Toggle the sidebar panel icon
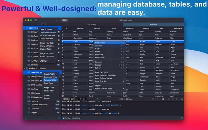 click(36, 20)
